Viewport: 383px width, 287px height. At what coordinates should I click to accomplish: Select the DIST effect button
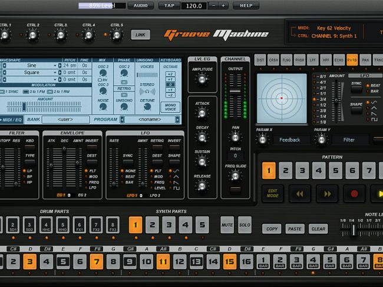(260, 60)
